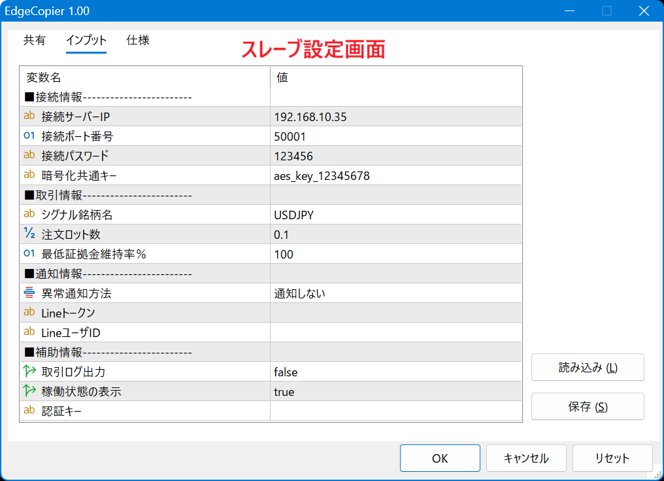Click the empty 認証キー value cell
This screenshot has height=481, width=664.
(x=396, y=410)
